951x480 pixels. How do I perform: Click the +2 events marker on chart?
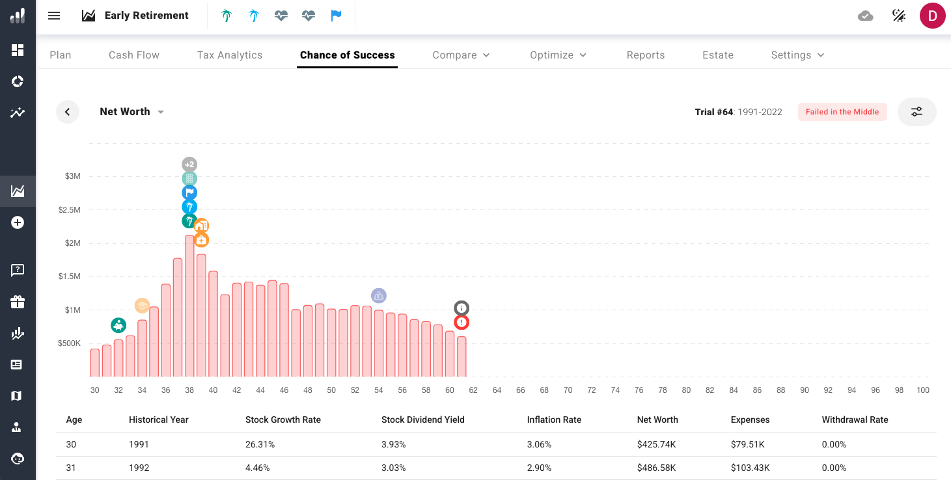coord(189,165)
